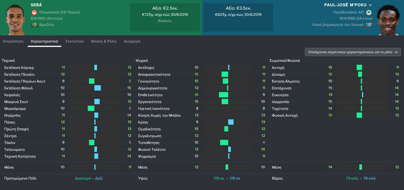
Task: Open the Αναφορά tab
Action: [x=132, y=42]
